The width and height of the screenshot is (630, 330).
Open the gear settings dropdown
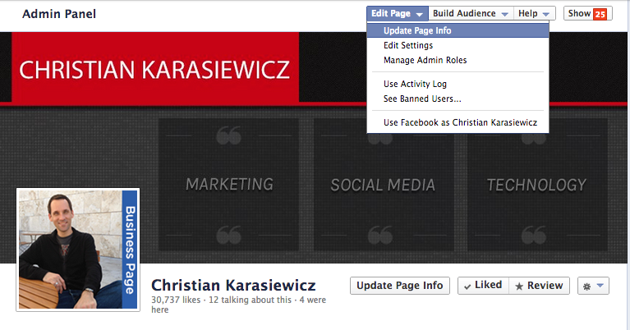[x=593, y=286]
